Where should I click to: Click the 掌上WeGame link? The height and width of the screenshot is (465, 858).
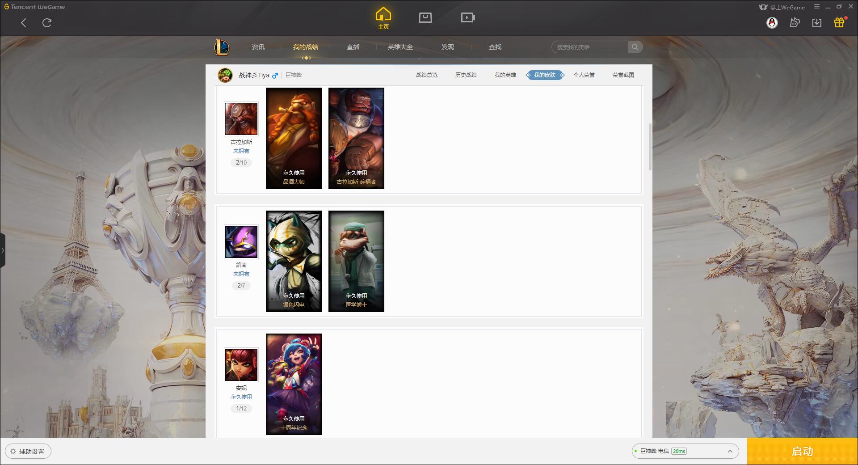(782, 7)
